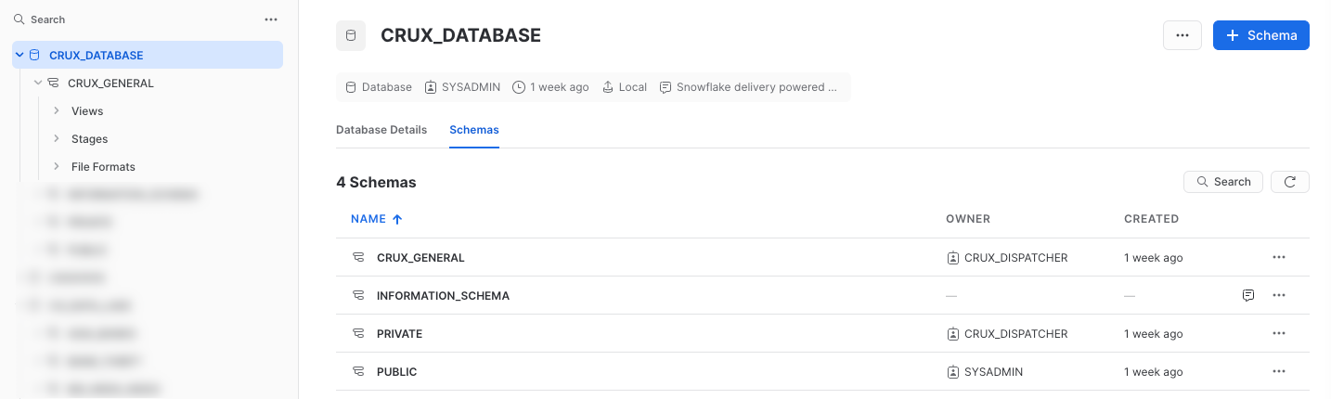The height and width of the screenshot is (399, 1331).
Task: Click the CRUX_GENERAL schema icon in the tree
Action: (53, 84)
